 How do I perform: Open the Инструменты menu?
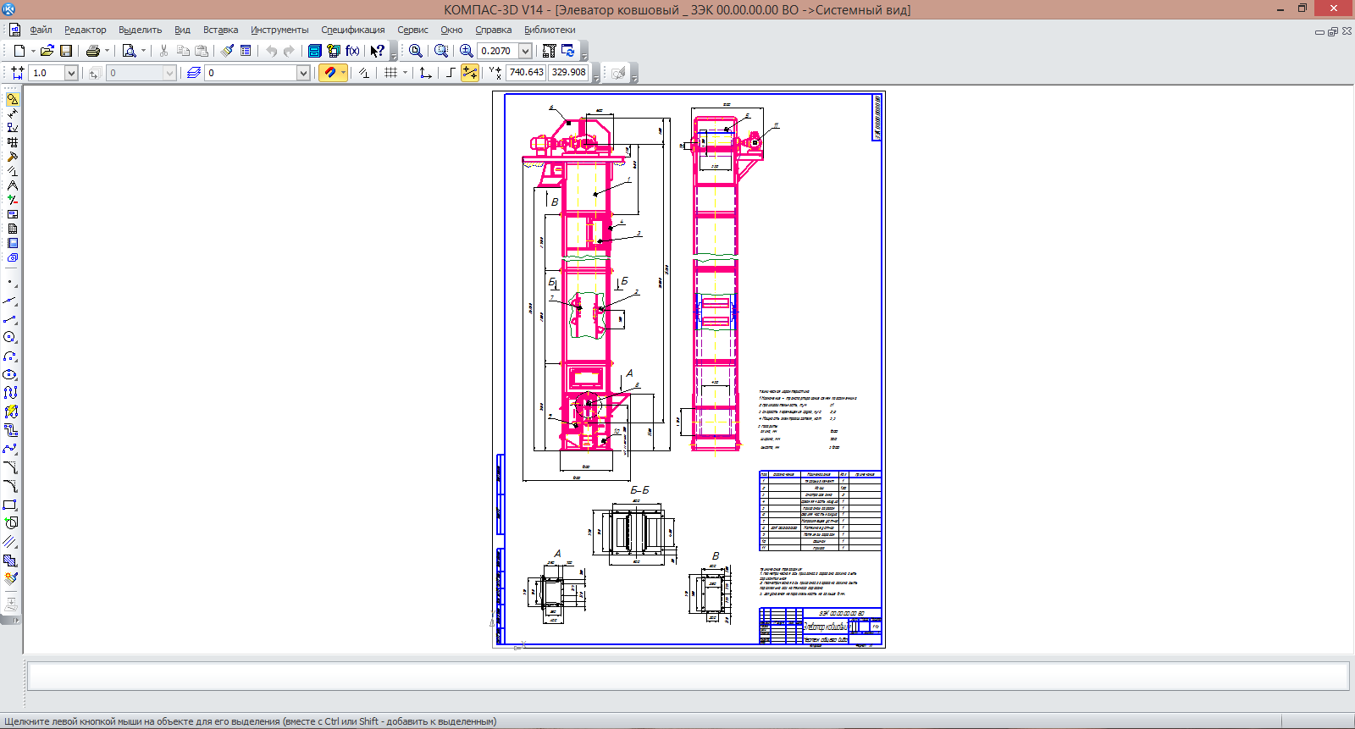click(x=279, y=30)
